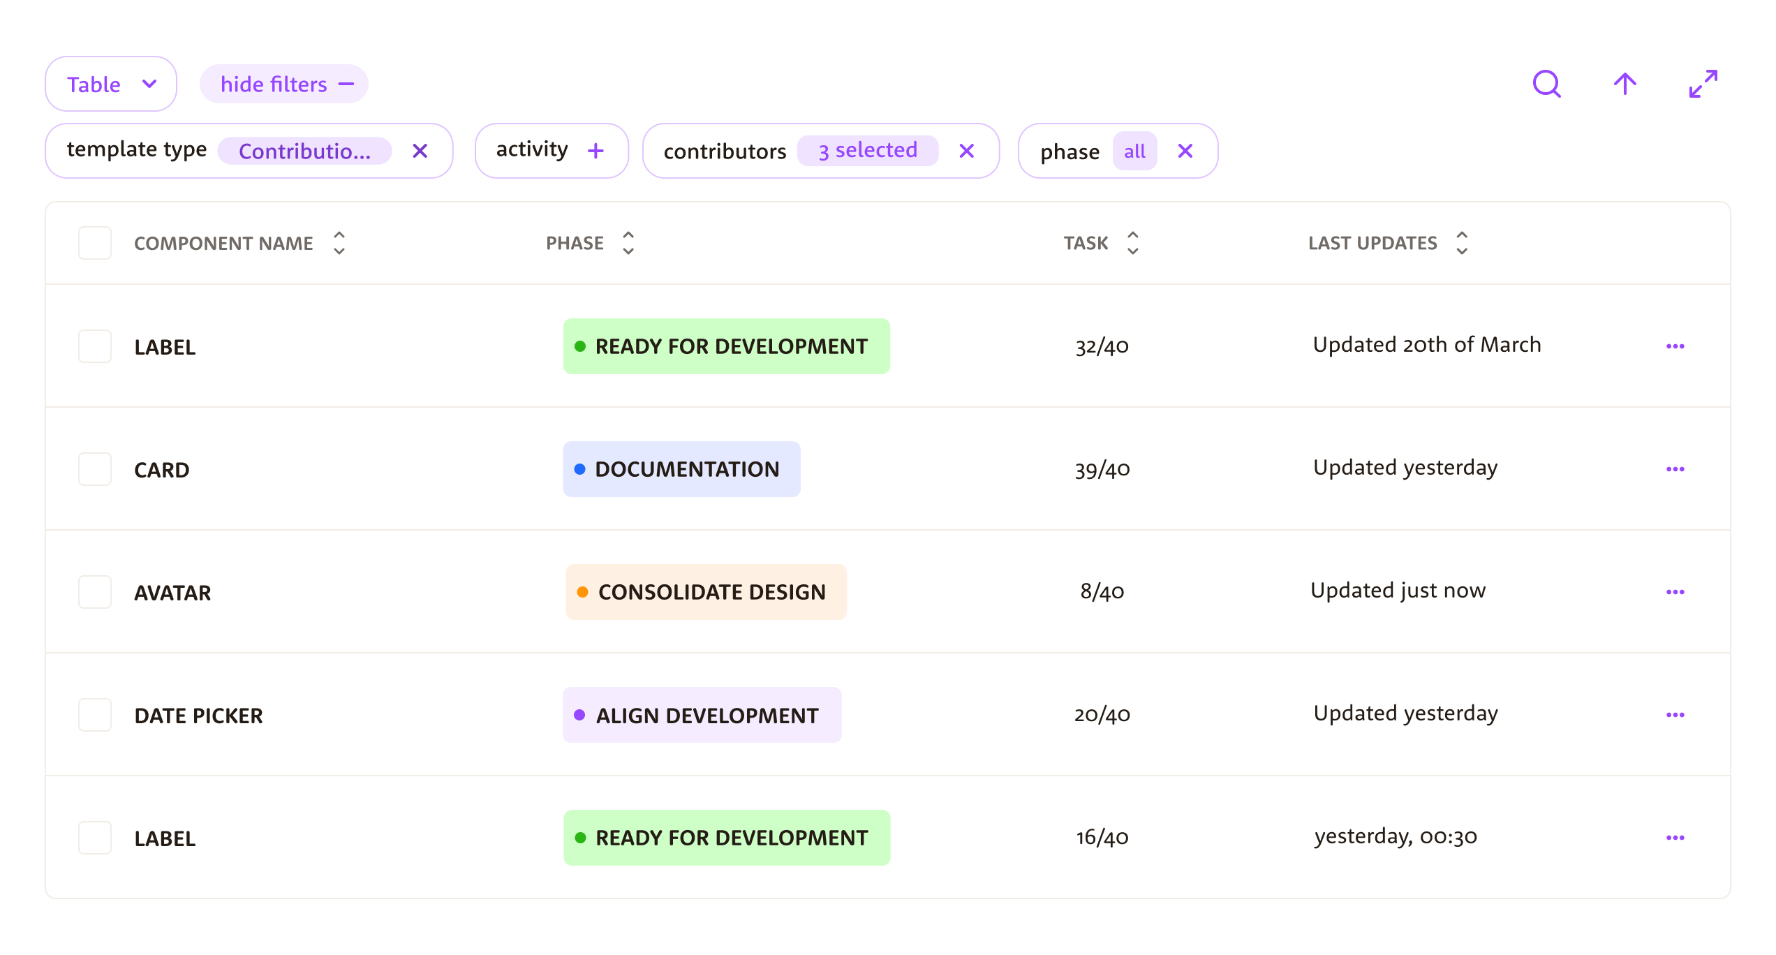This screenshot has height=955, width=1776.
Task: Add an activity filter with plus
Action: tap(595, 151)
